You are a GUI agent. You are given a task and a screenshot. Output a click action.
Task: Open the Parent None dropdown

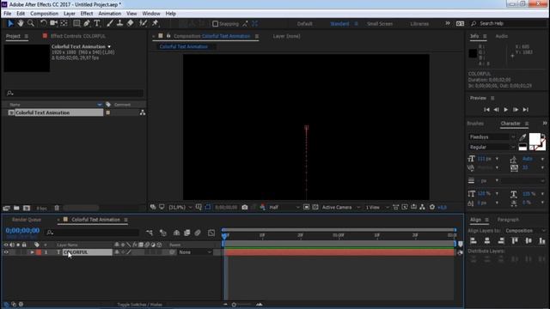[x=195, y=252]
